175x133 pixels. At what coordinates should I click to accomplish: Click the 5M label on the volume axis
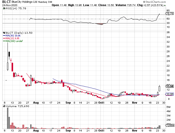(x=168, y=107)
